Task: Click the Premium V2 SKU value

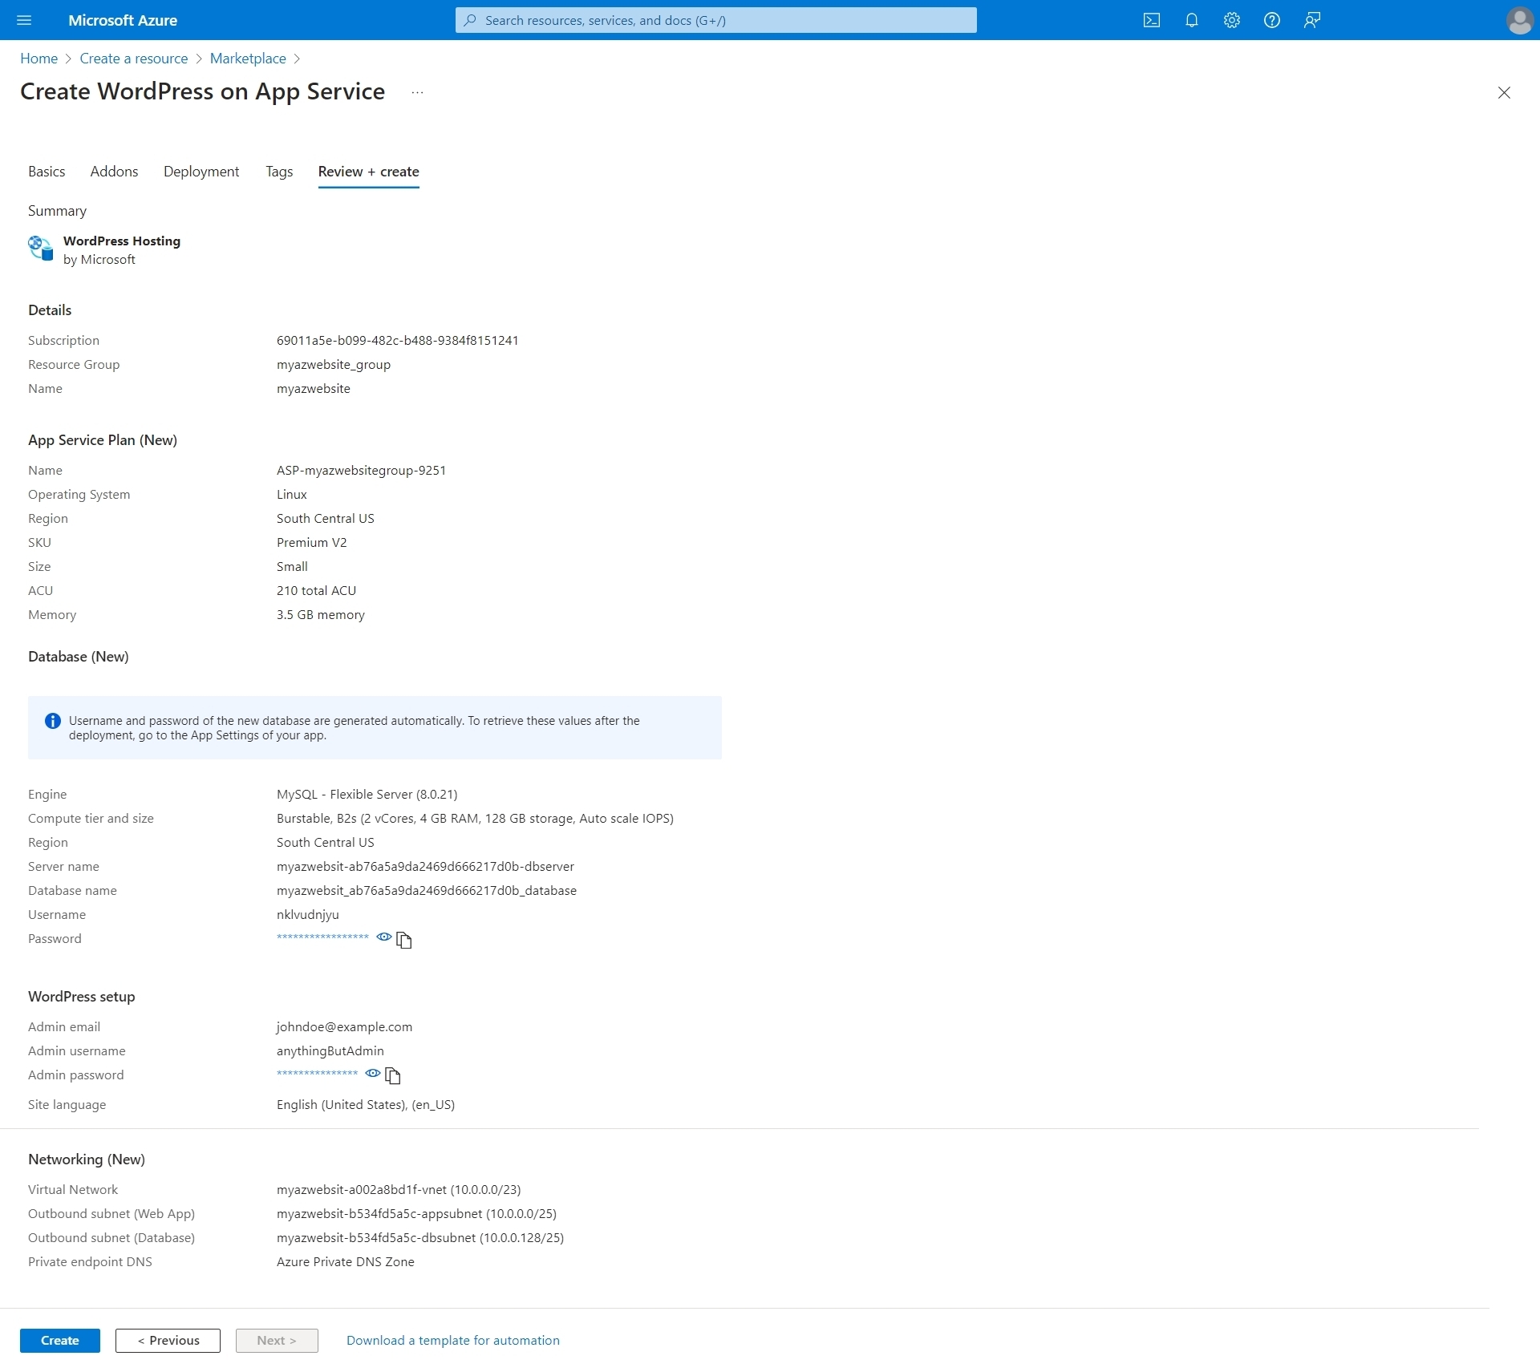Action: coord(312,543)
